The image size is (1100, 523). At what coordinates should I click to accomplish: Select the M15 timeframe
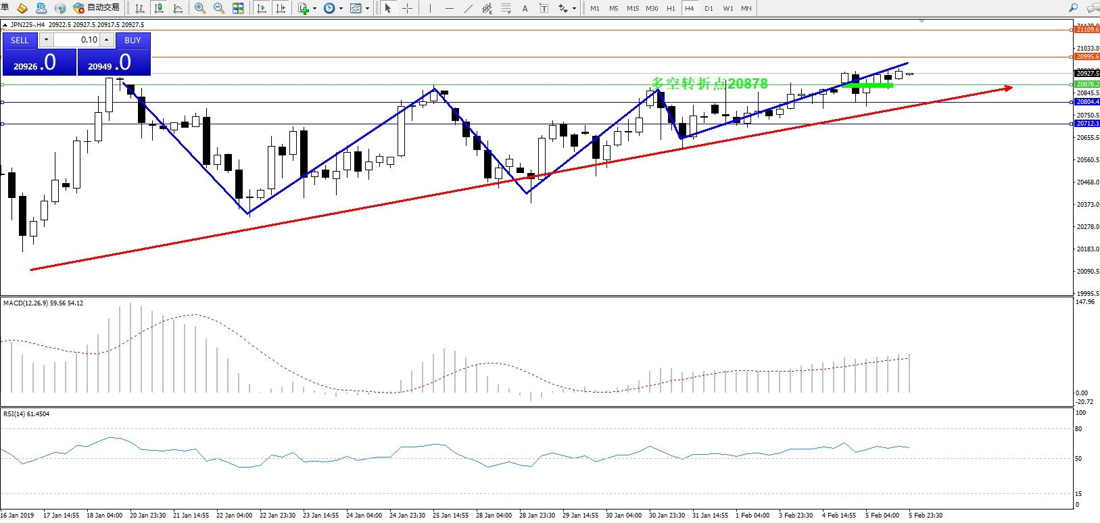pyautogui.click(x=633, y=8)
